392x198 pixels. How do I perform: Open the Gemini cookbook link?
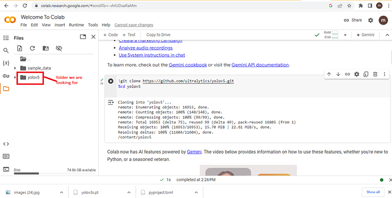(188, 65)
